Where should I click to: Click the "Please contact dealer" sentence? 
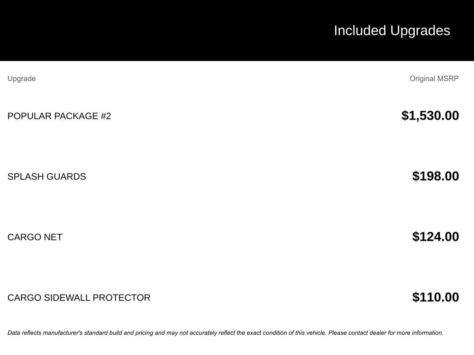coord(386,333)
